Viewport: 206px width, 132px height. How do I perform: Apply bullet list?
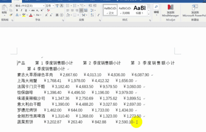(68, 5)
